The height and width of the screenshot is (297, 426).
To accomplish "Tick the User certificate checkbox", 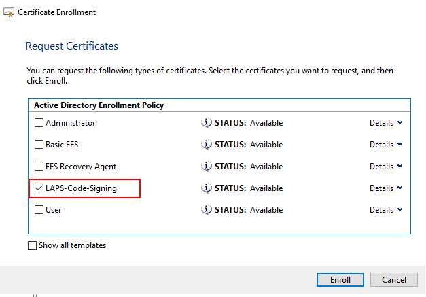I will [x=39, y=210].
